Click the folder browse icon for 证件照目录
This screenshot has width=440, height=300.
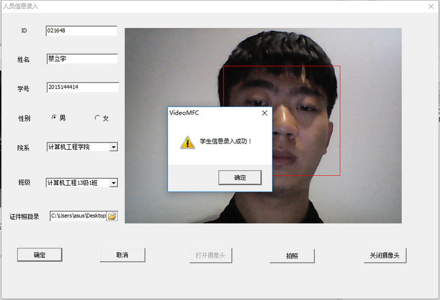coord(112,216)
